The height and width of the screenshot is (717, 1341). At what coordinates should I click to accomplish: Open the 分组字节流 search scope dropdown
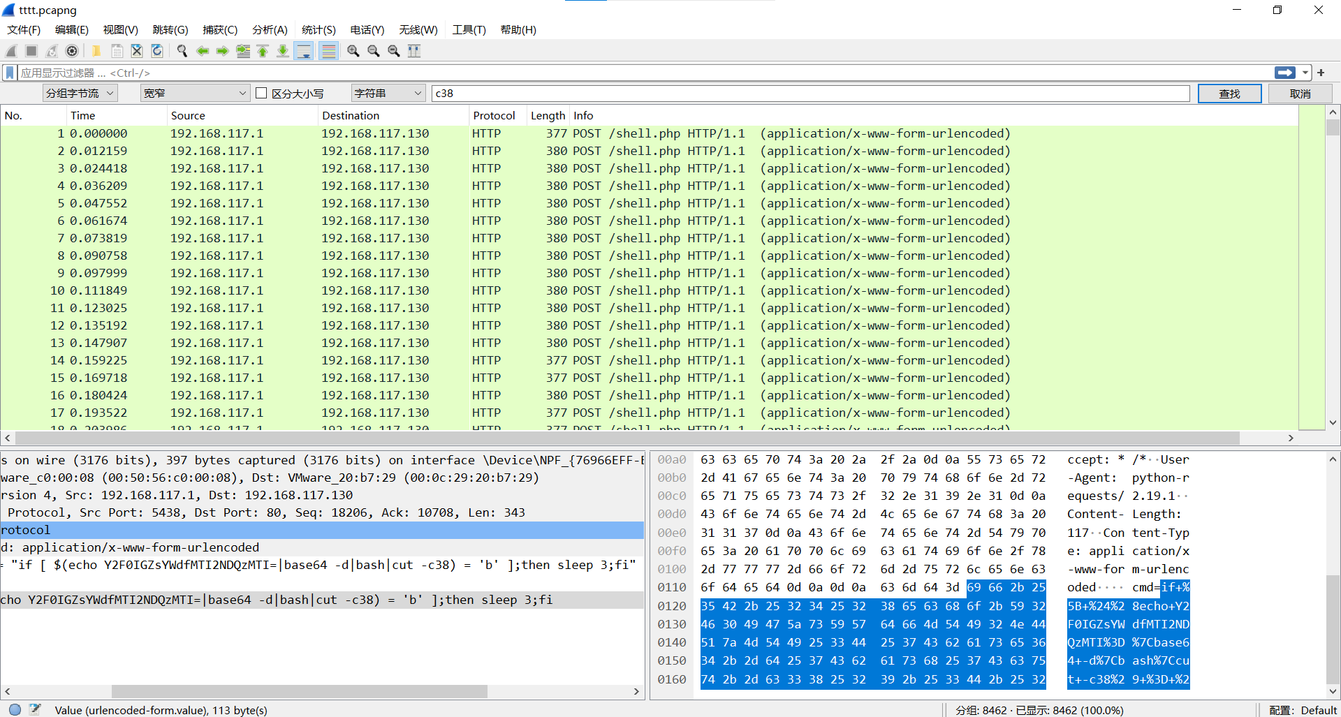tap(79, 93)
